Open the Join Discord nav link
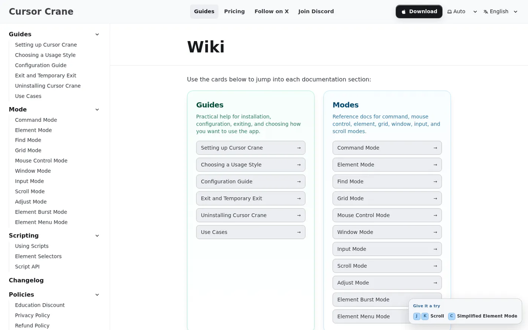Screen dimensions: 528x330 [316, 11]
